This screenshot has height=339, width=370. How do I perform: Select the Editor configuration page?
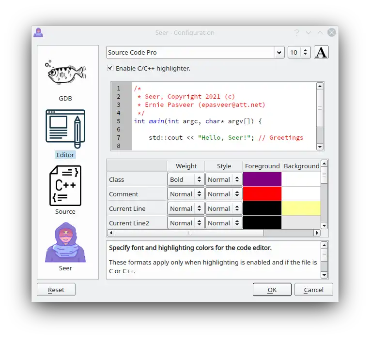click(65, 134)
